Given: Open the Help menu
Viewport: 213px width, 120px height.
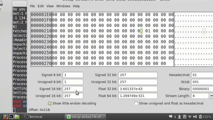Looking at the screenshot, I should pos(76,6).
